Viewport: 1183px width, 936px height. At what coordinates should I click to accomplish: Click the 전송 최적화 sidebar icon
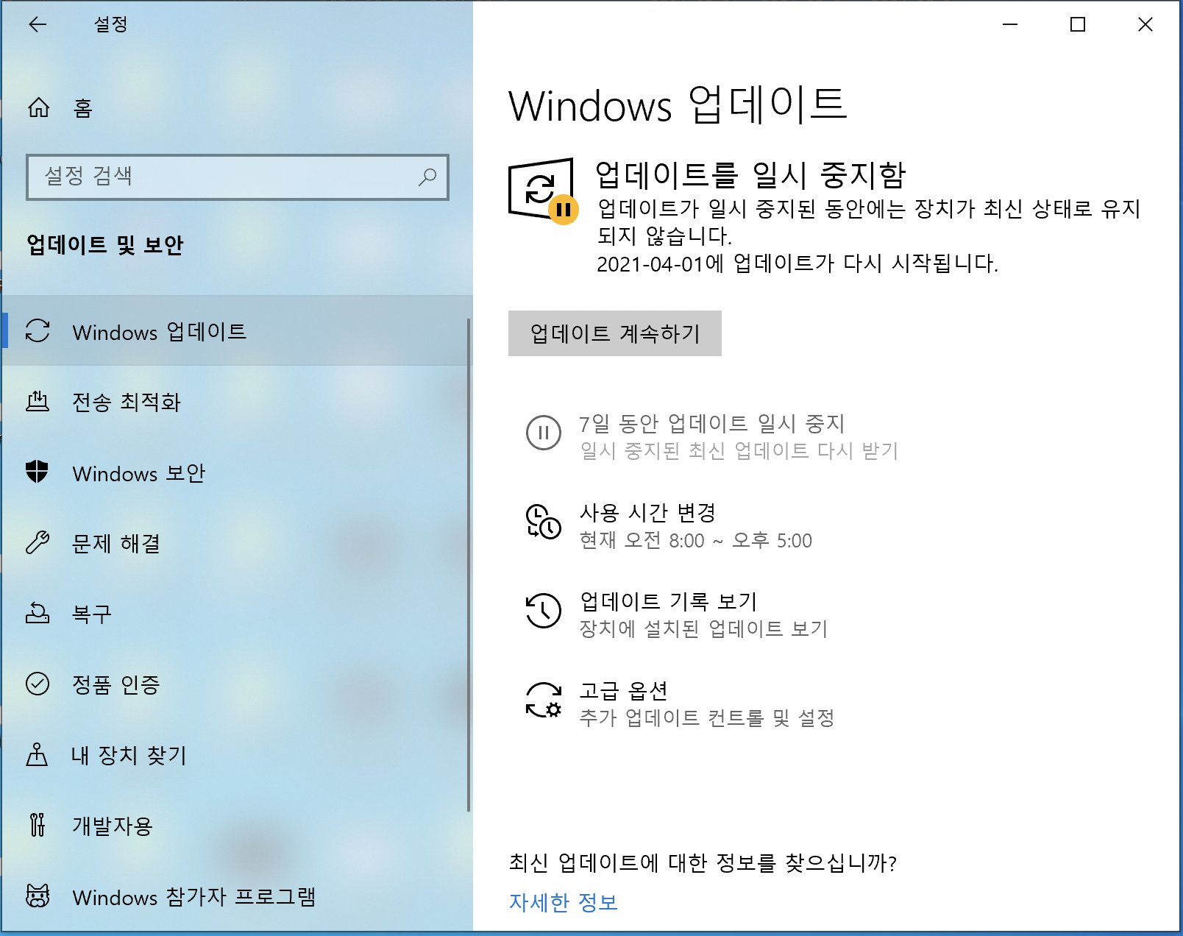[38, 402]
